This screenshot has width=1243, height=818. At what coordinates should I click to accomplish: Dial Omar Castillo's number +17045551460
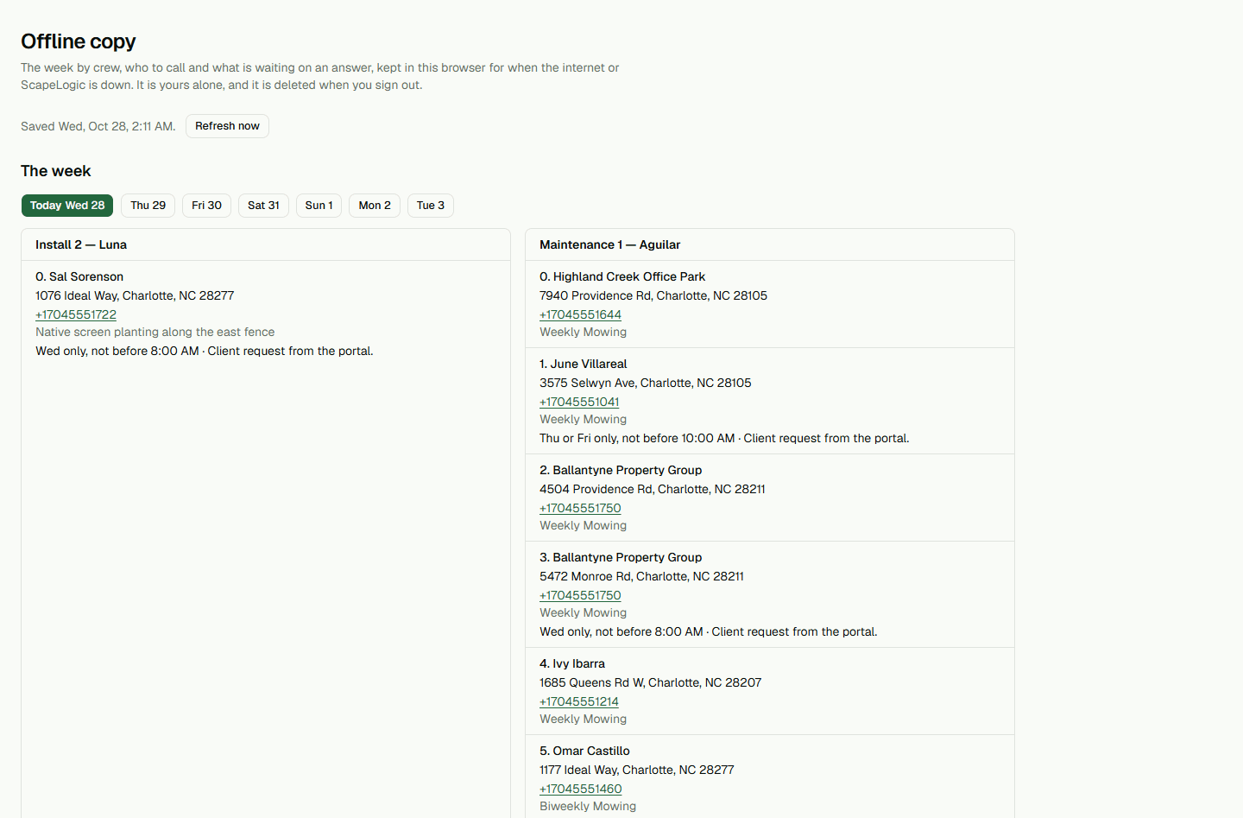[581, 789]
